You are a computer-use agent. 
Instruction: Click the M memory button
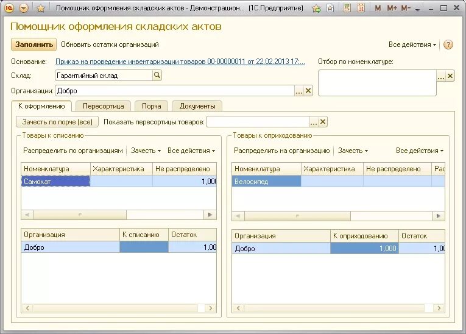(x=378, y=9)
